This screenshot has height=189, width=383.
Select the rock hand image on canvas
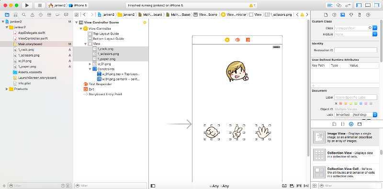click(x=212, y=132)
